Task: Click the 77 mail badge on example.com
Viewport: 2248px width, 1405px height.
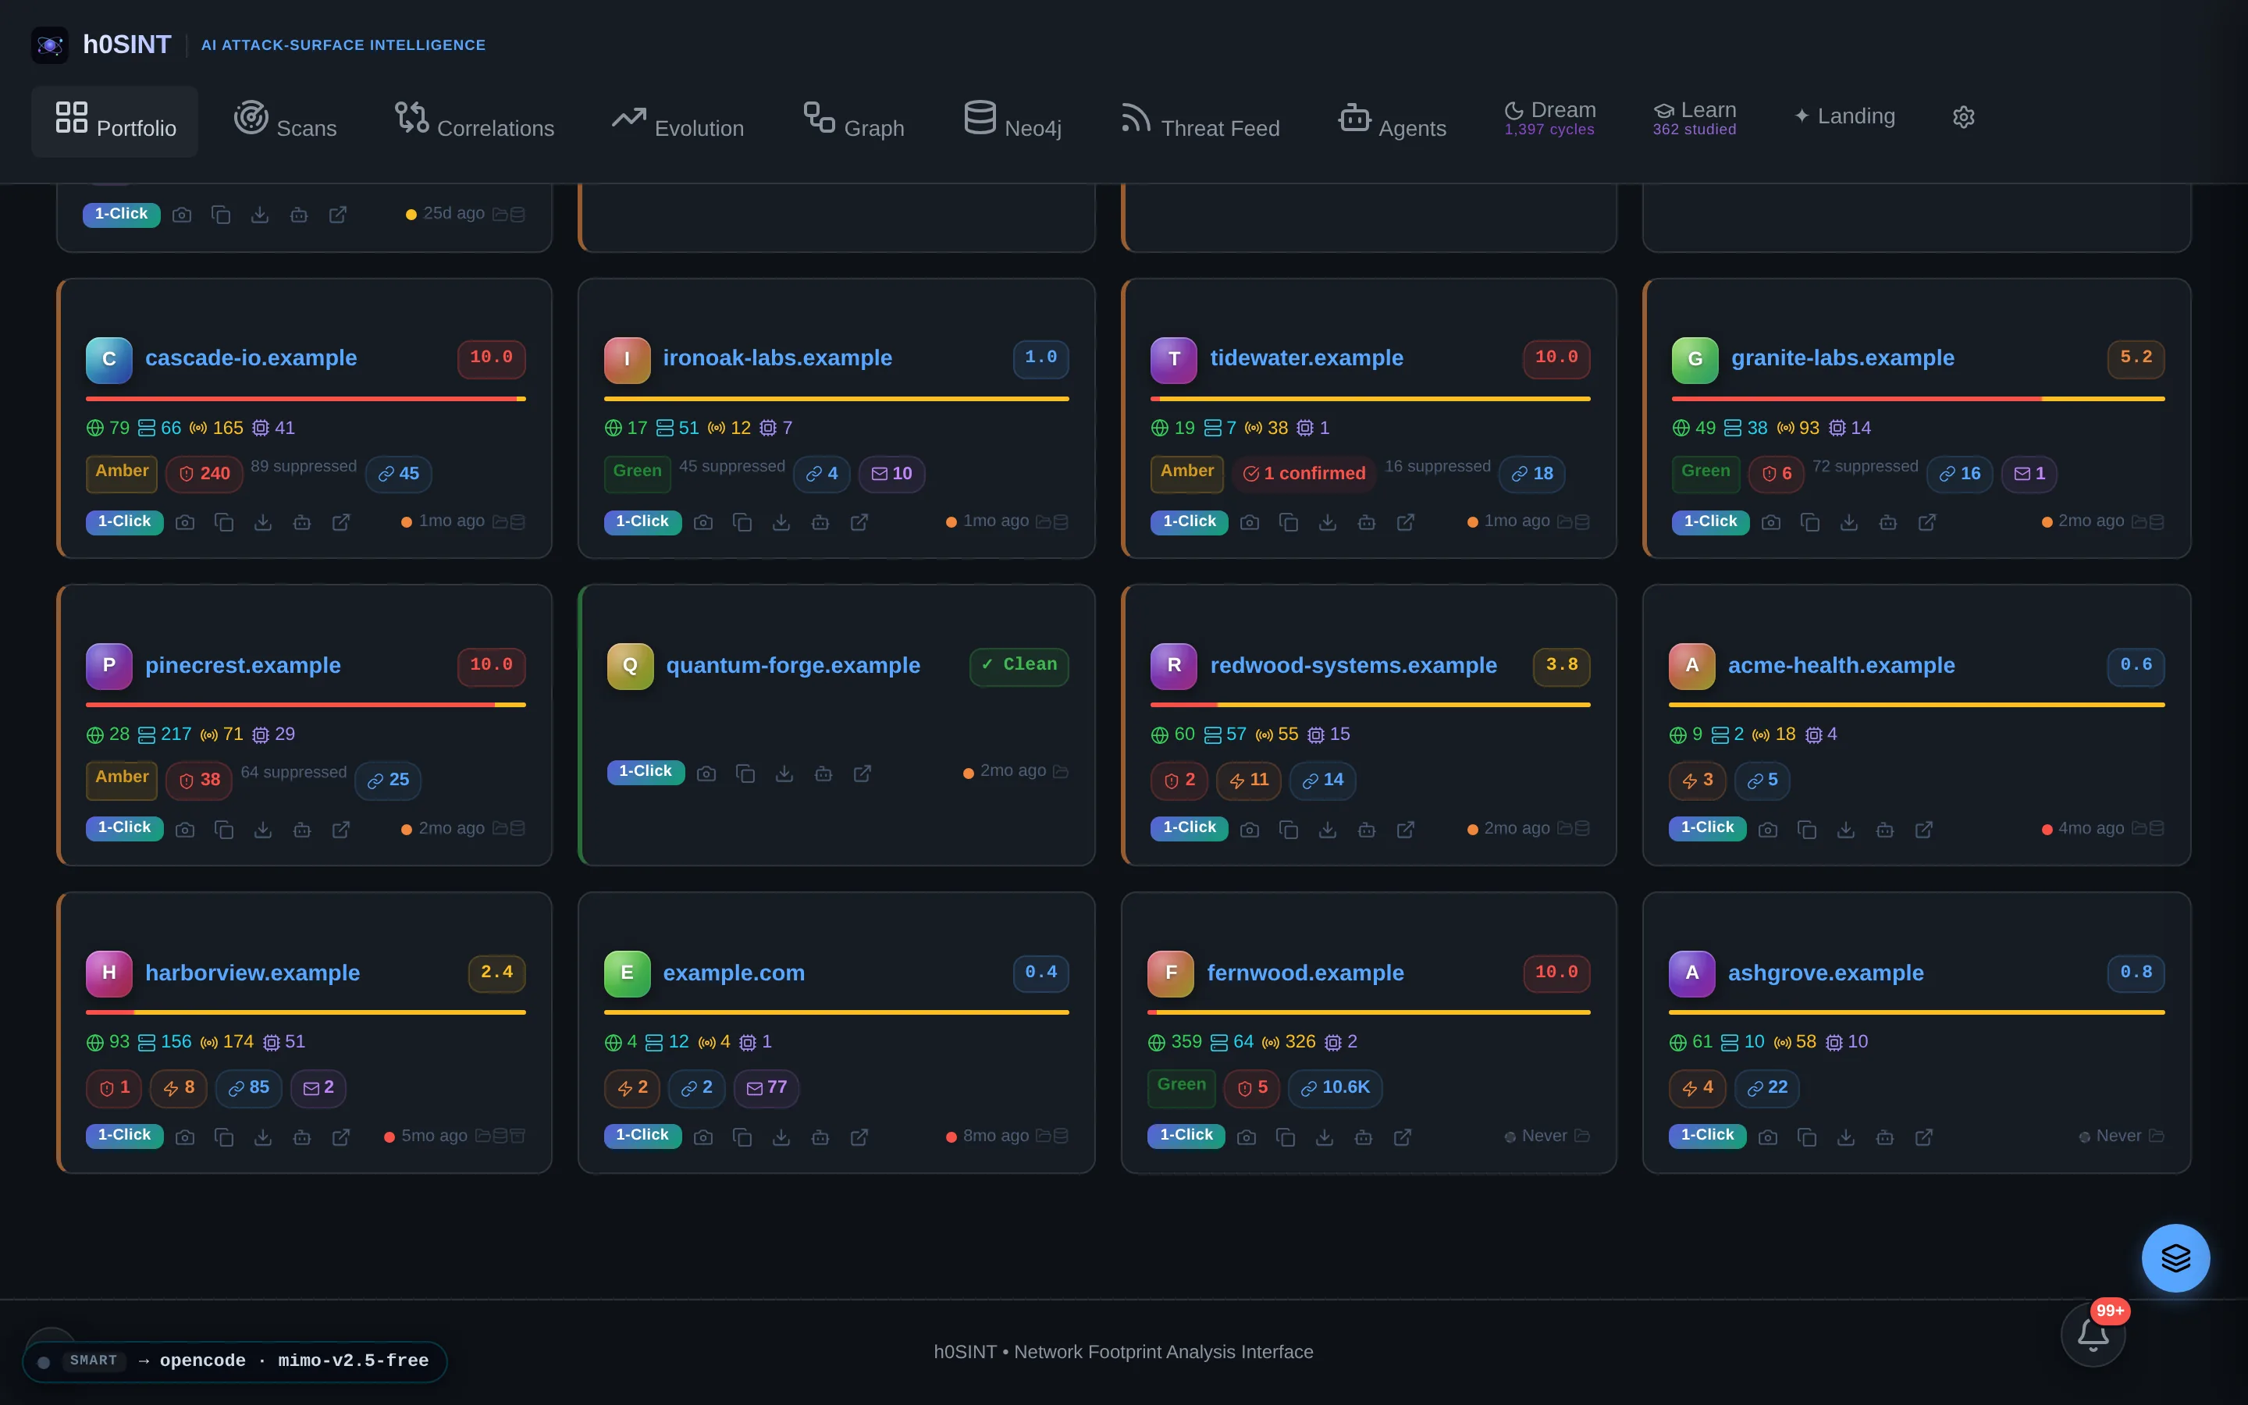Action: (767, 1088)
